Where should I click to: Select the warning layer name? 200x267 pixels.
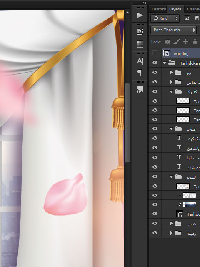(x=181, y=54)
